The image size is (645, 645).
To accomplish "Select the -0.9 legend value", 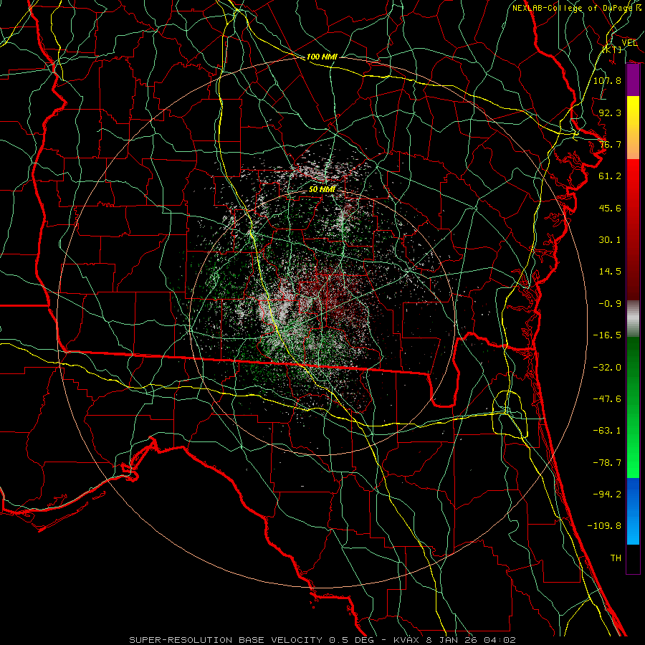I will click(x=610, y=304).
